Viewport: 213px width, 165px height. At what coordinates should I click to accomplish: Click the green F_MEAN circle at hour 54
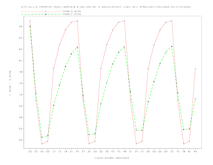[x=136, y=130]
